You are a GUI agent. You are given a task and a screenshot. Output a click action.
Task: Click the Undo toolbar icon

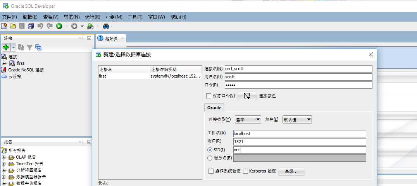40,26
